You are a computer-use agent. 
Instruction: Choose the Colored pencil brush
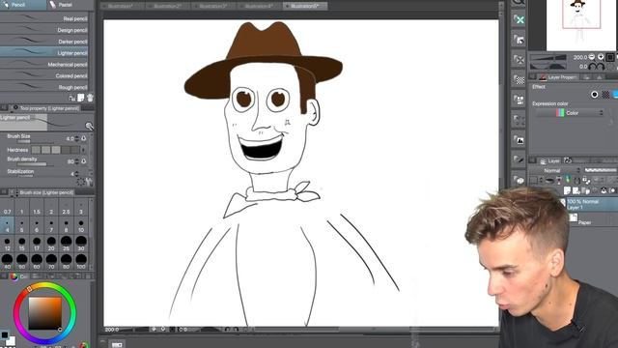44,75
